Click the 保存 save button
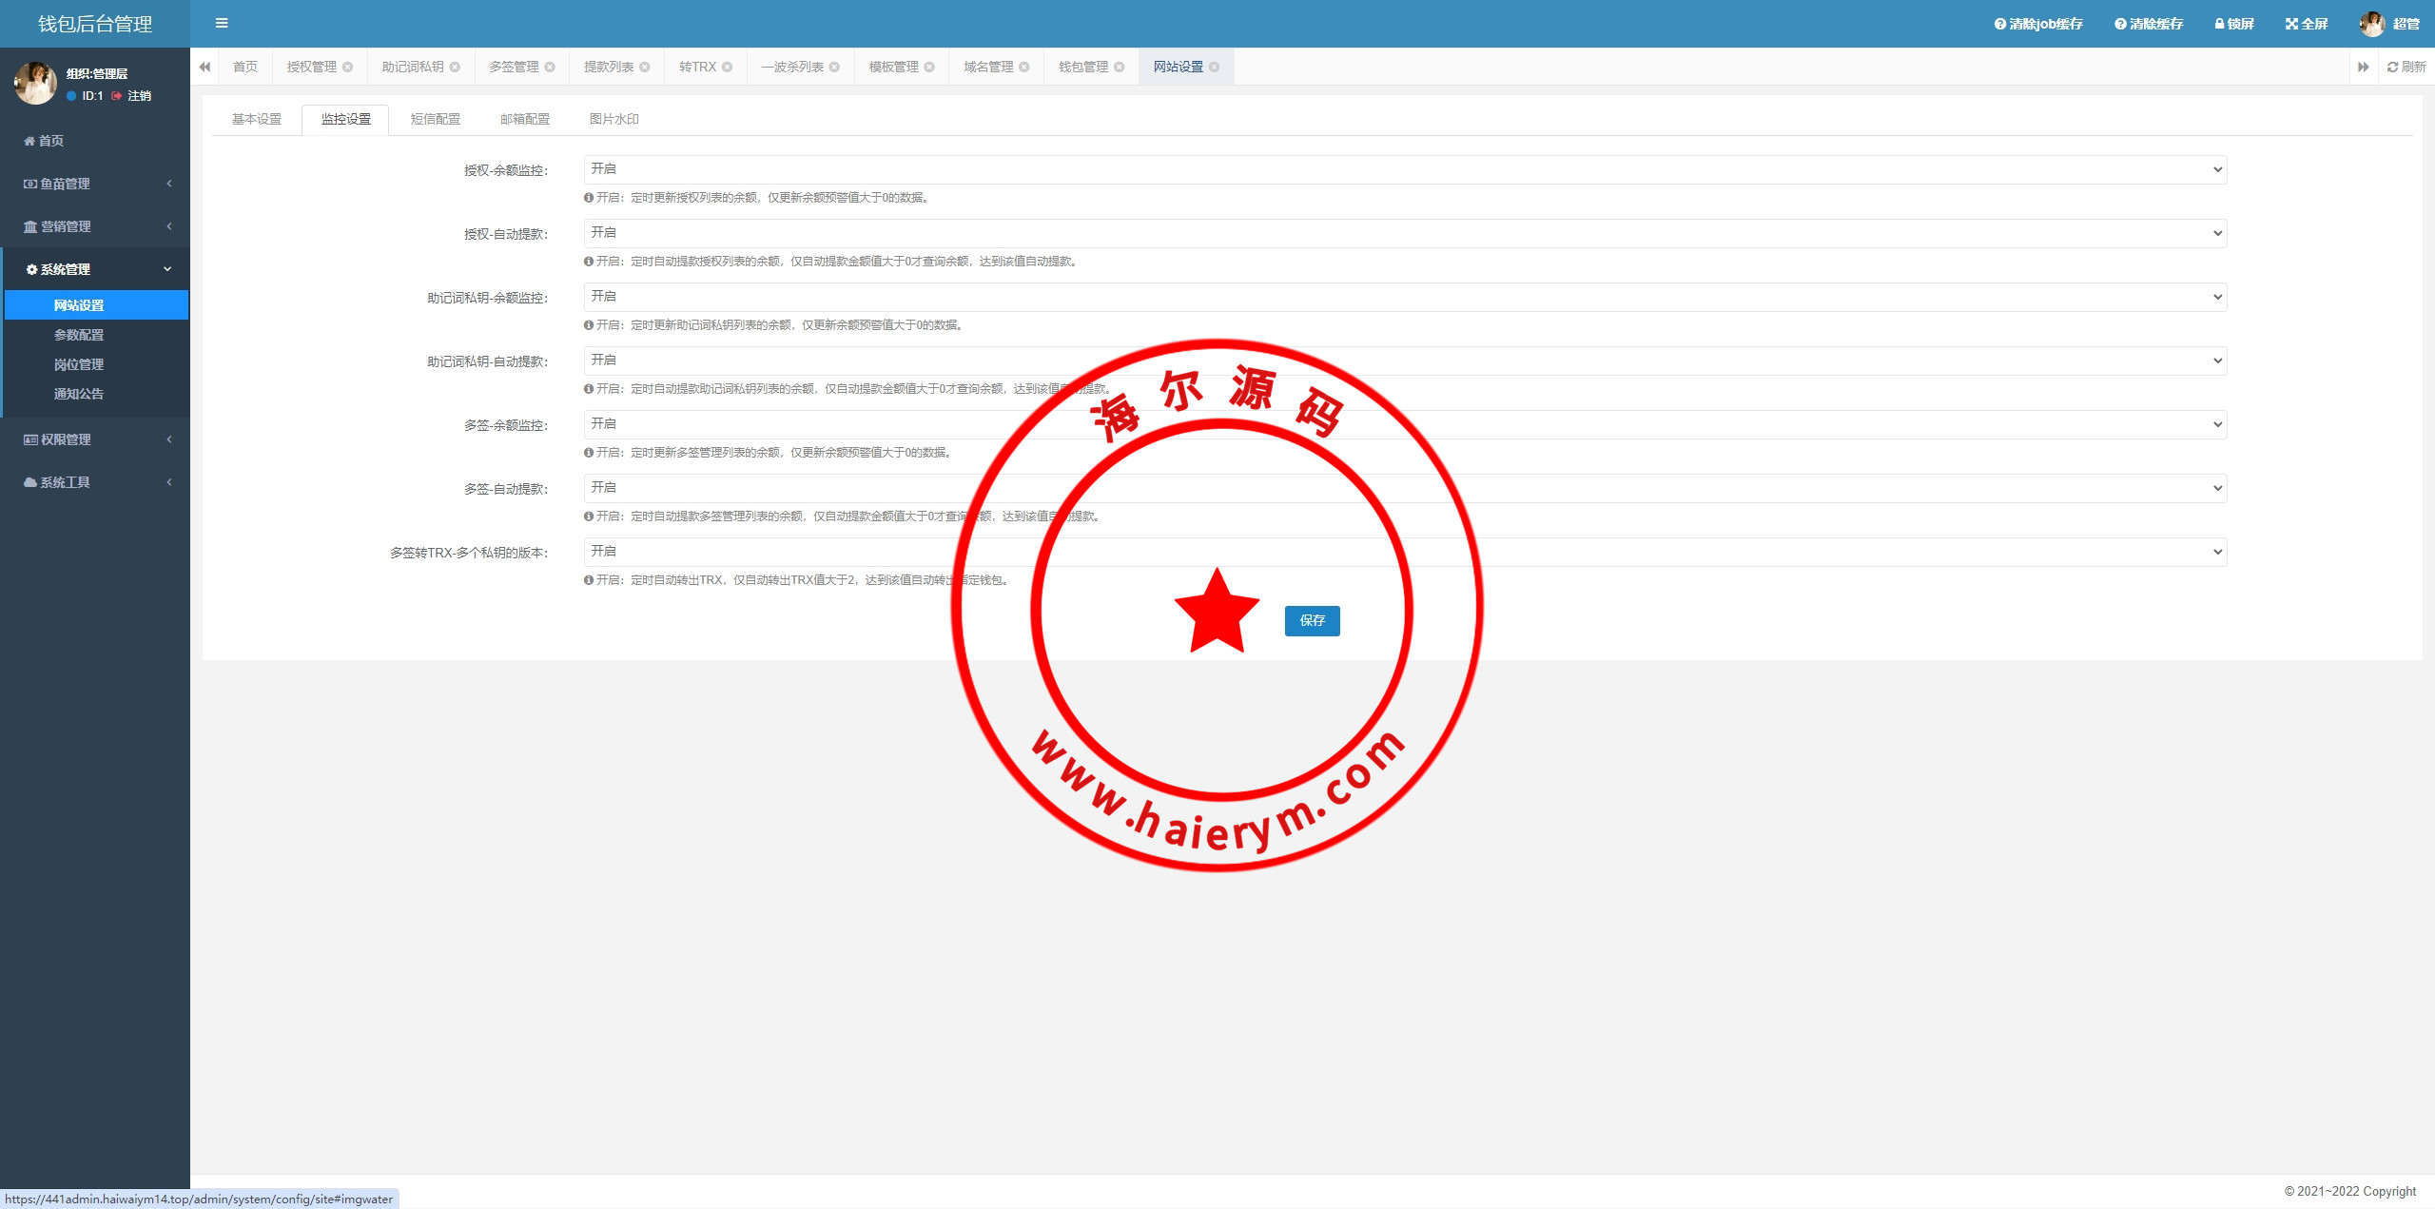Viewport: 2435px width, 1209px height. coord(1312,620)
